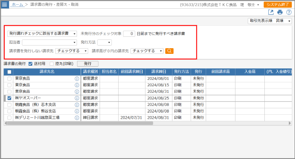Click the システム終了 button
This screenshot has width=295, height=159.
277,4
